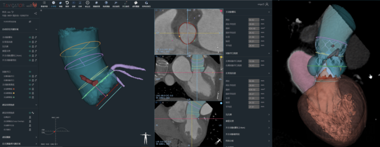Hide the 冠脉开口 group via eye icon
This screenshot has height=147, width=380.
coord(30,72)
